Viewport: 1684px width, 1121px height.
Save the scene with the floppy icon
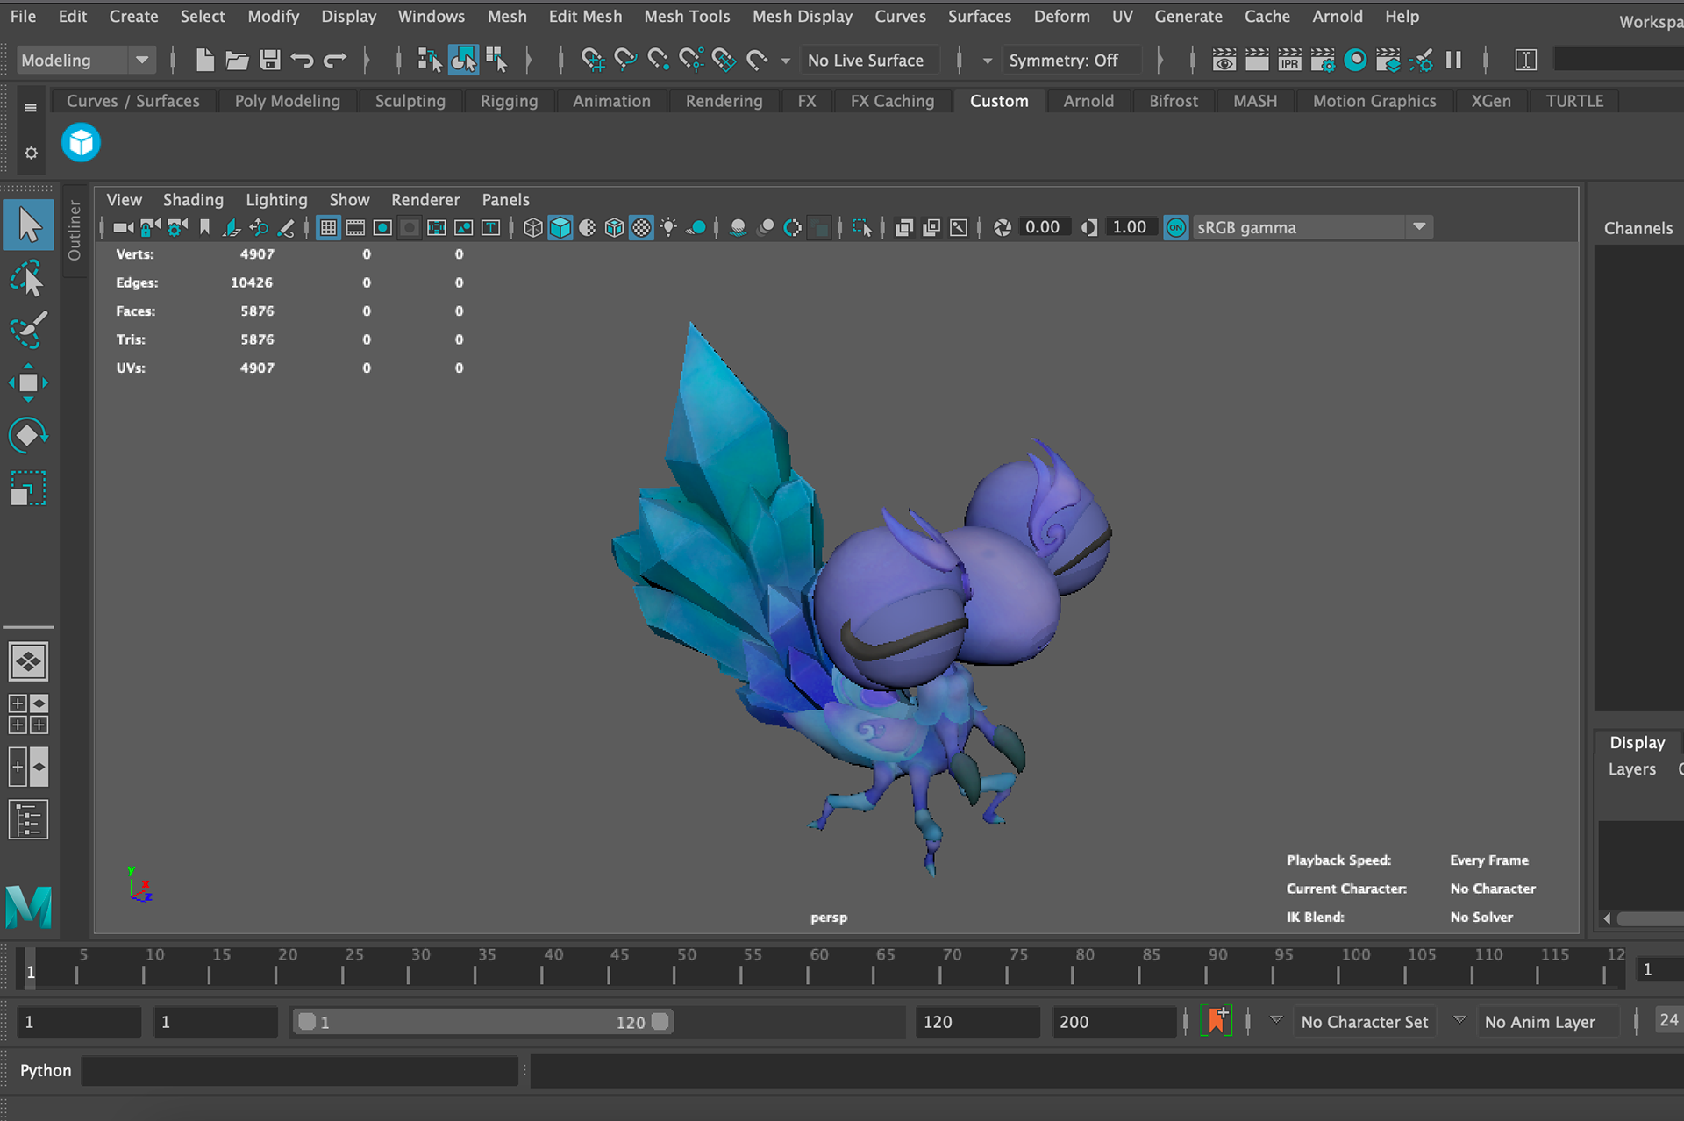click(270, 60)
